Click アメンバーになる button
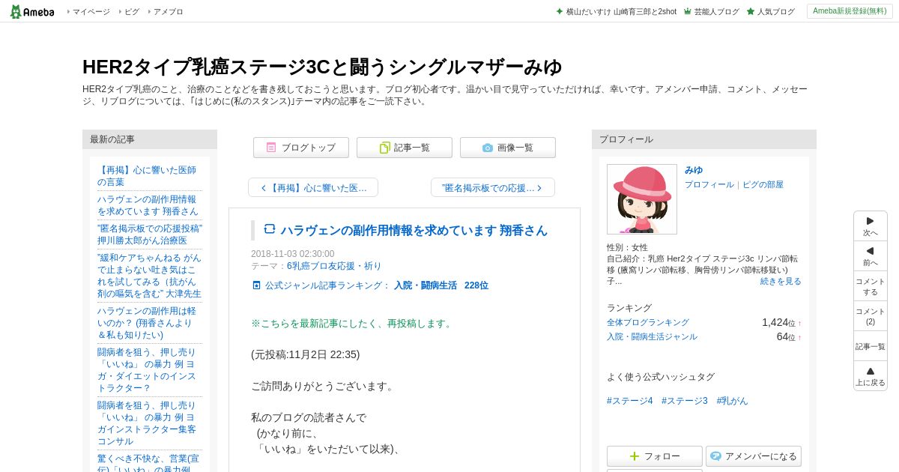This screenshot has width=899, height=472. click(754, 456)
